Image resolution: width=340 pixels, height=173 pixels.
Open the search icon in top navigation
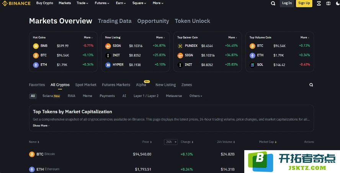[273, 3]
